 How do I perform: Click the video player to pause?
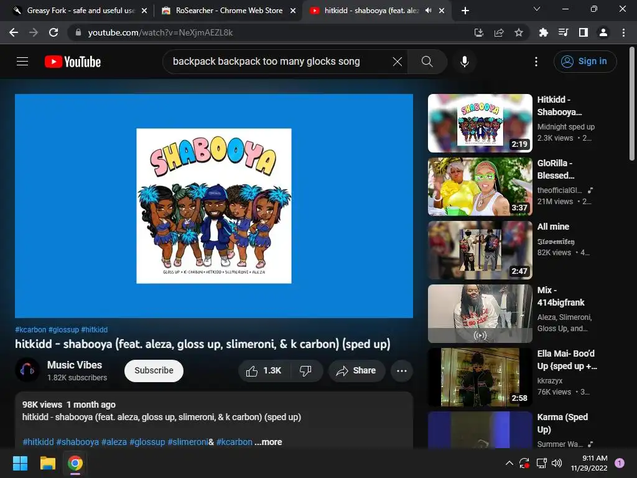click(214, 205)
